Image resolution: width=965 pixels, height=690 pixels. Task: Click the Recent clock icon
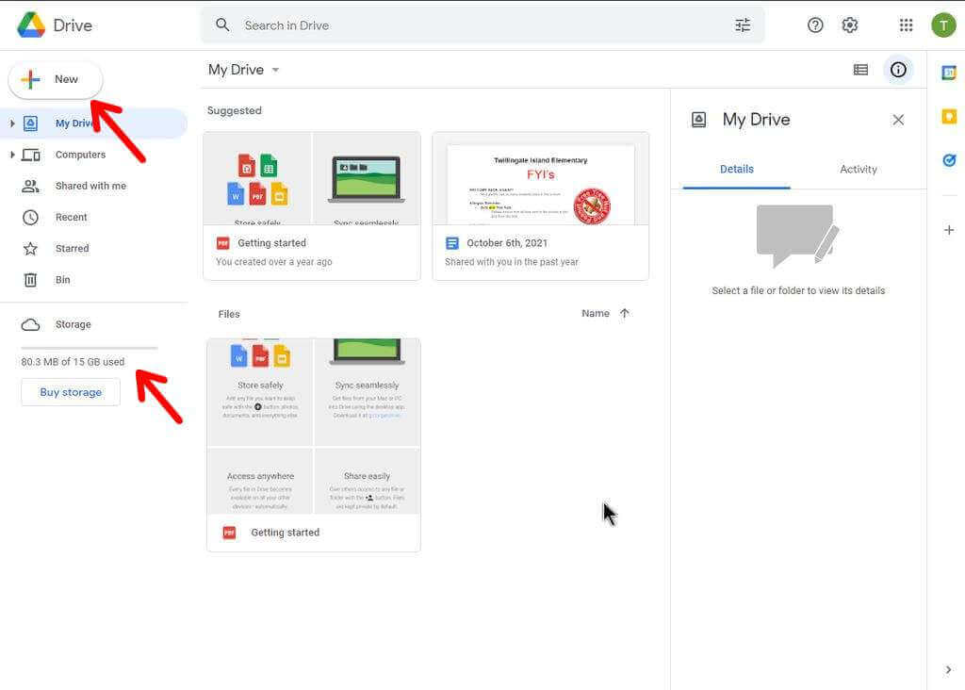click(30, 218)
